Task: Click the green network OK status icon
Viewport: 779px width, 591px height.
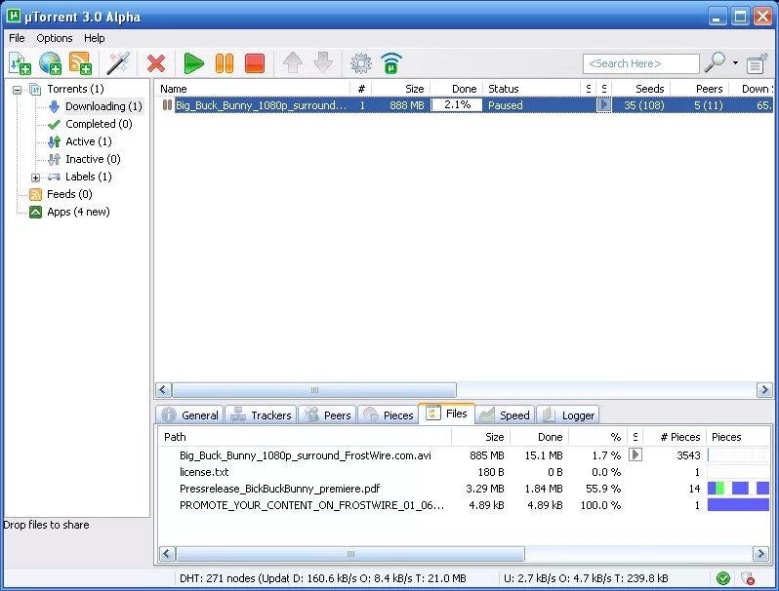Action: click(x=723, y=578)
